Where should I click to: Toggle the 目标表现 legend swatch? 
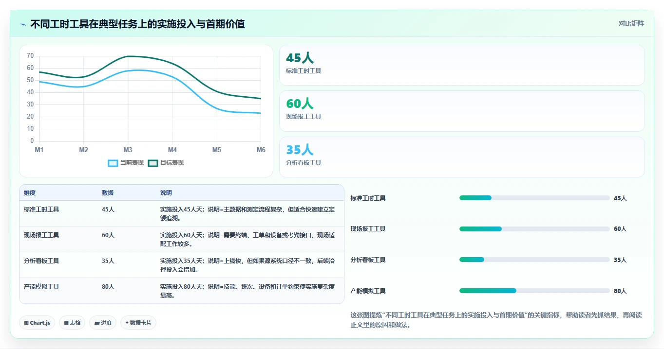(153, 163)
